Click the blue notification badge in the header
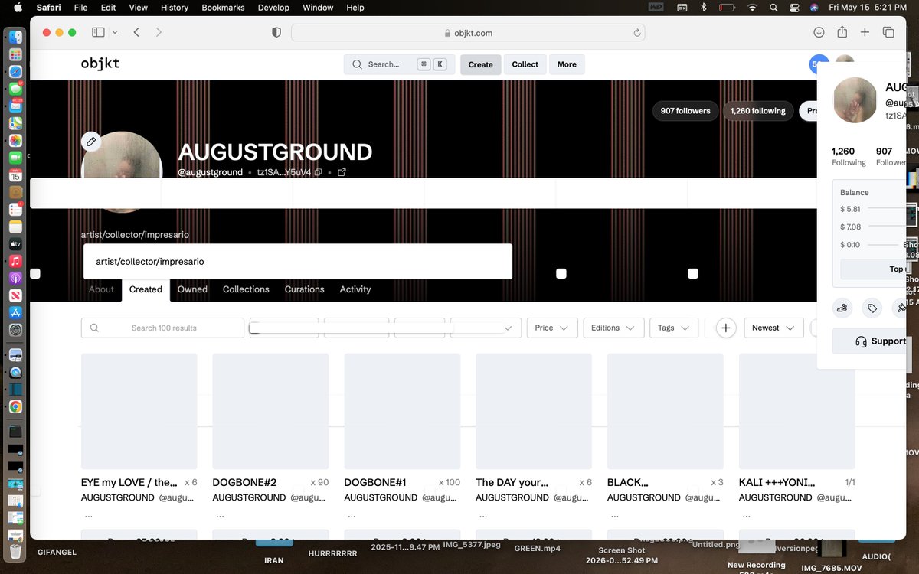 coord(819,64)
